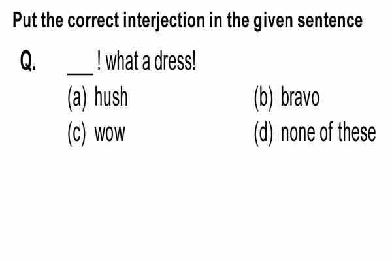Select 'none of these' answer text
This screenshot has height=261, width=392.
tap(328, 132)
